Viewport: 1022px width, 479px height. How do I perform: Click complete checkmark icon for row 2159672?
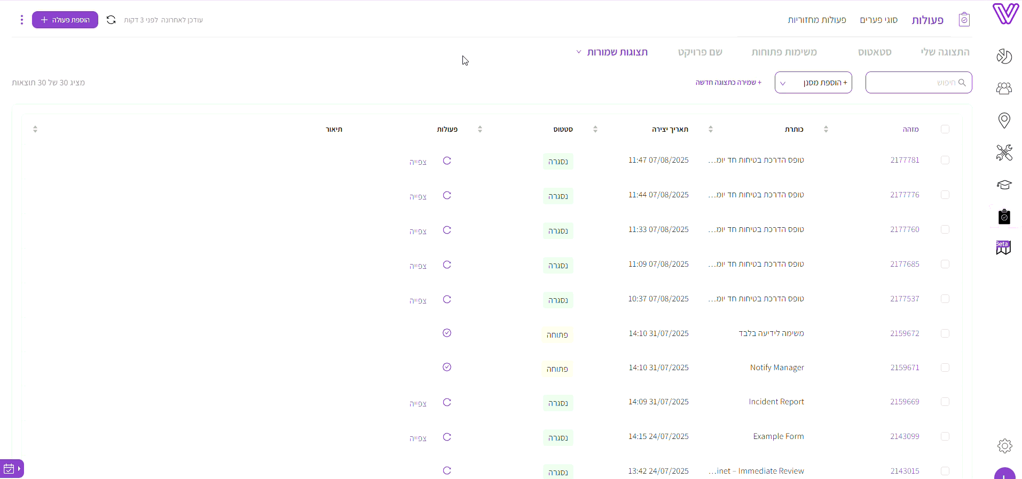click(447, 333)
